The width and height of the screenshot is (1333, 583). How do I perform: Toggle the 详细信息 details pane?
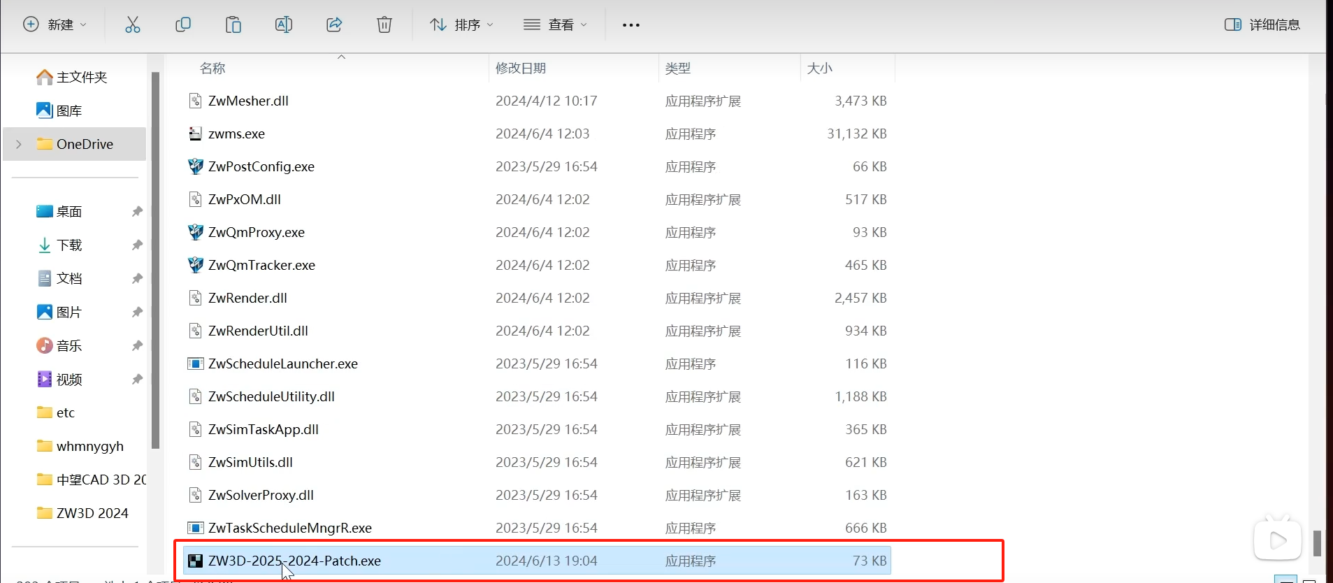pos(1262,25)
